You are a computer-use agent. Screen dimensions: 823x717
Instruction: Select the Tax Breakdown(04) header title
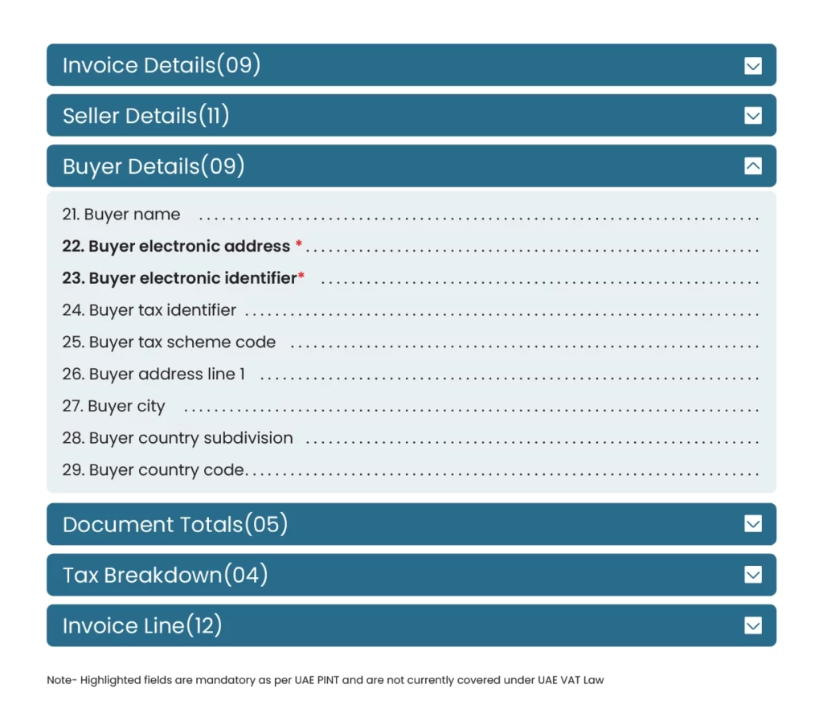click(x=165, y=575)
